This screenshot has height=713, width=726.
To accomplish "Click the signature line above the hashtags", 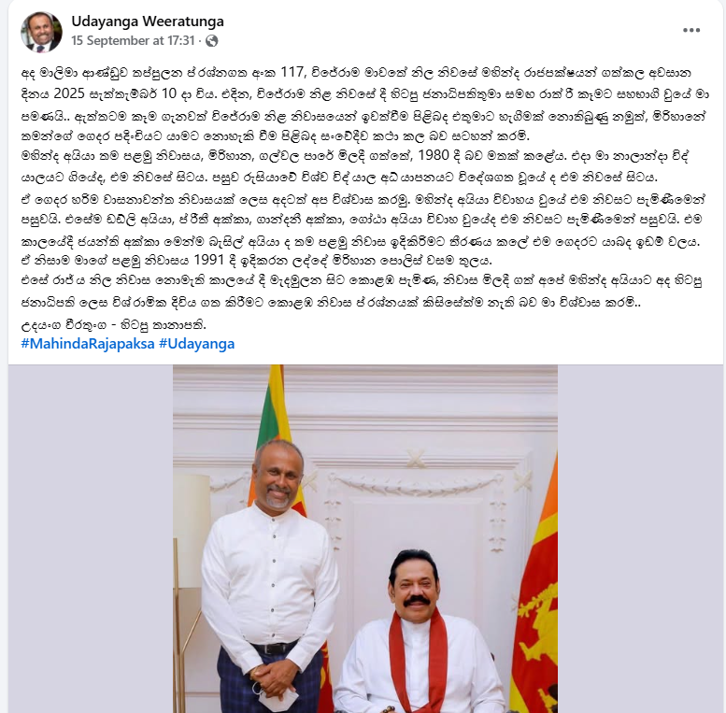I will (113, 325).
